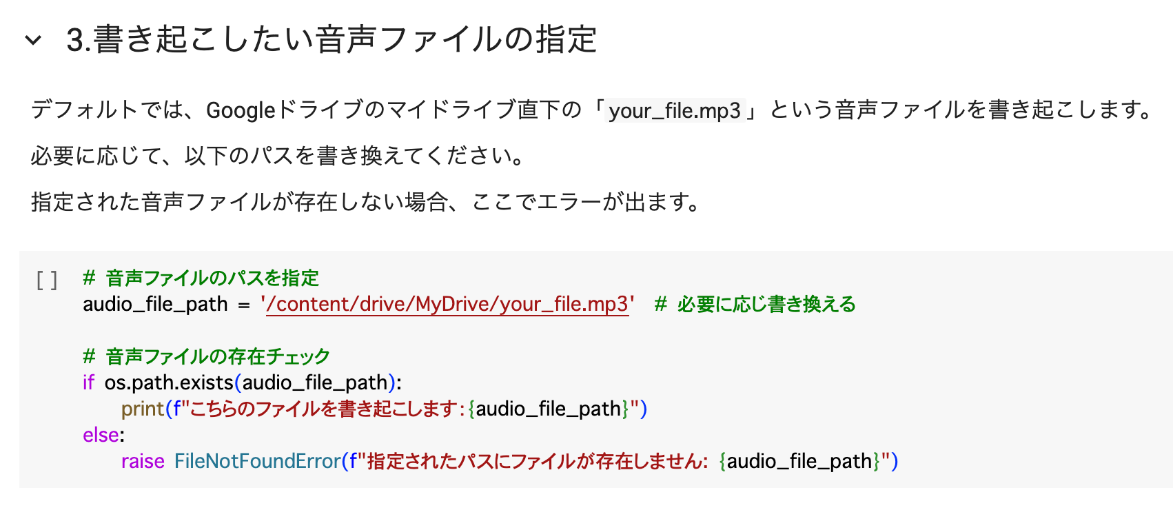Click the print function call

(143, 409)
